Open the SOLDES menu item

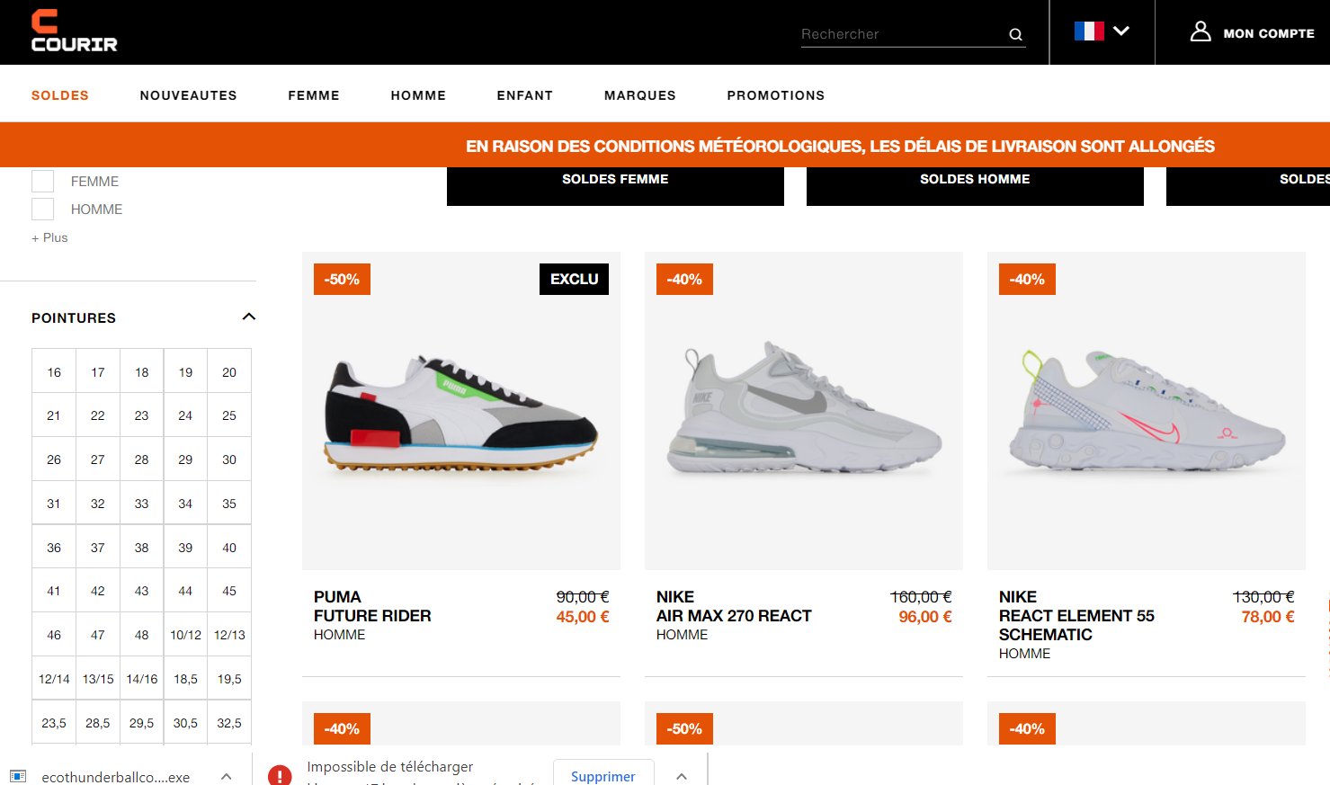[60, 95]
